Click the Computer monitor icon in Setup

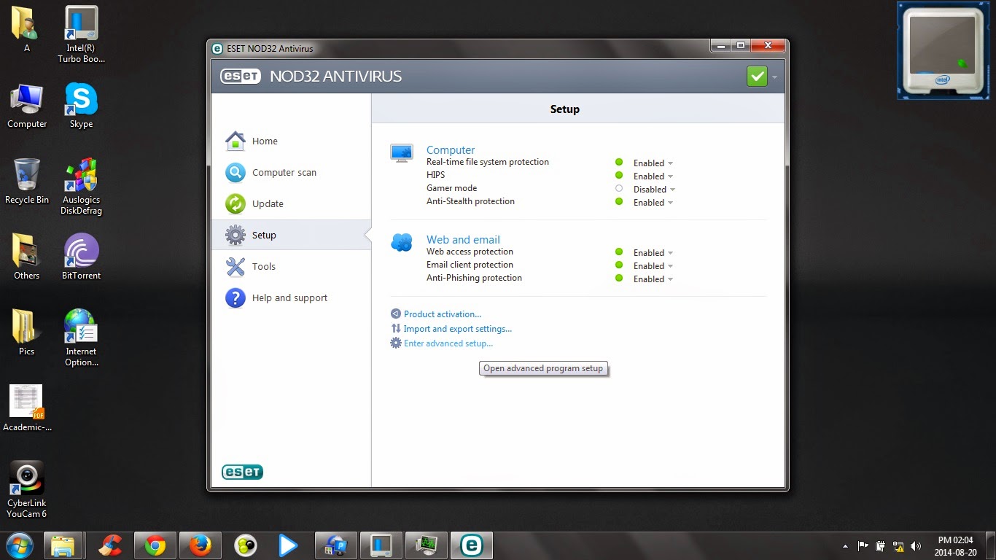click(x=402, y=152)
